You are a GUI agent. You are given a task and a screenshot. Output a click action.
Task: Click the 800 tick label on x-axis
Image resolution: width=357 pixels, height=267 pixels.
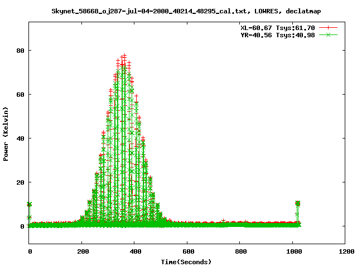240,251
